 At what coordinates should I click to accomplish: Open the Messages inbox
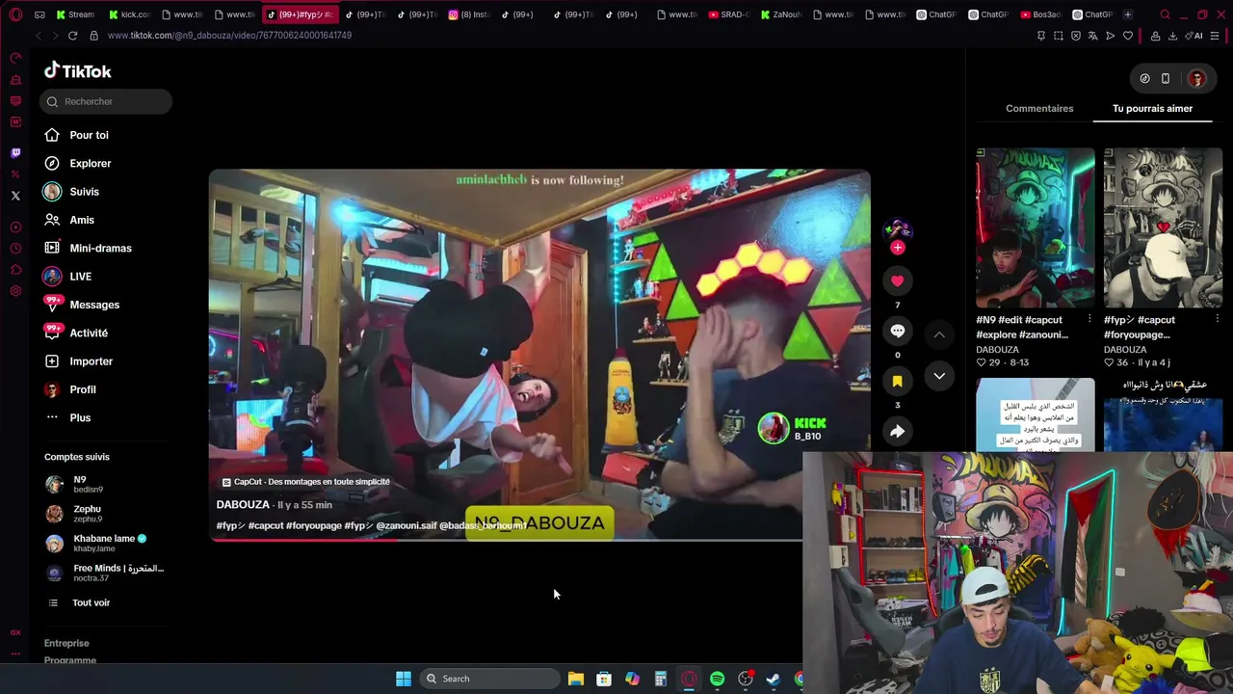(94, 305)
